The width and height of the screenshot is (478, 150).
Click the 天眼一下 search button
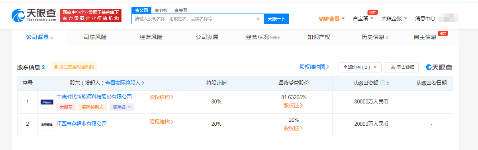[x=276, y=19]
